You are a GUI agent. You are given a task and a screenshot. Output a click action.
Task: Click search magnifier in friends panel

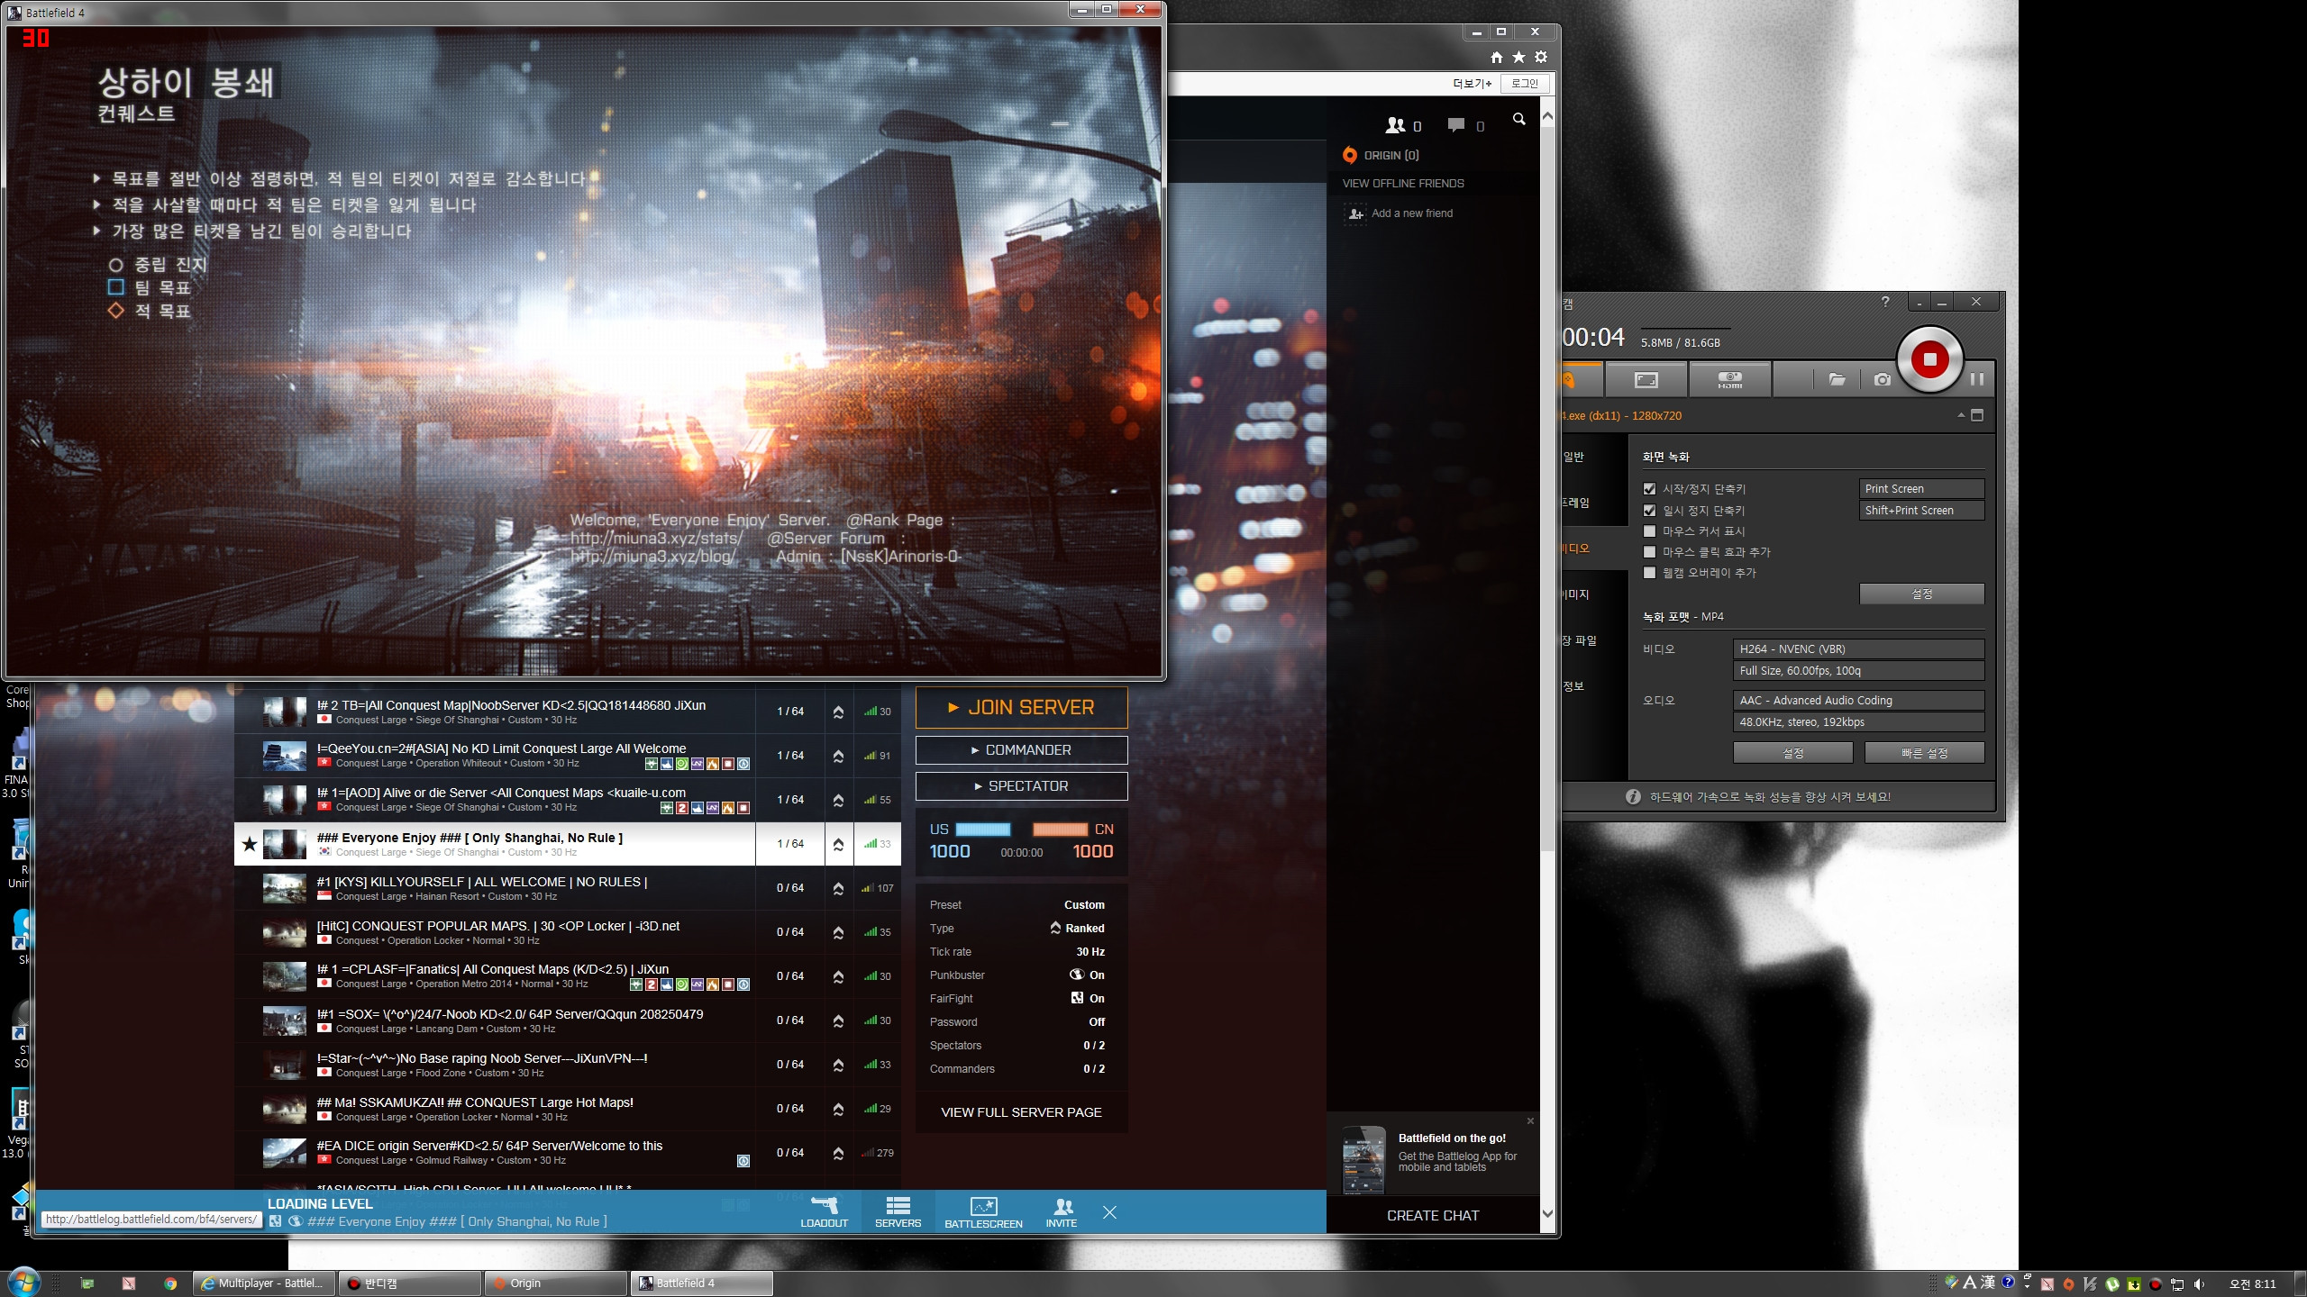1518,119
